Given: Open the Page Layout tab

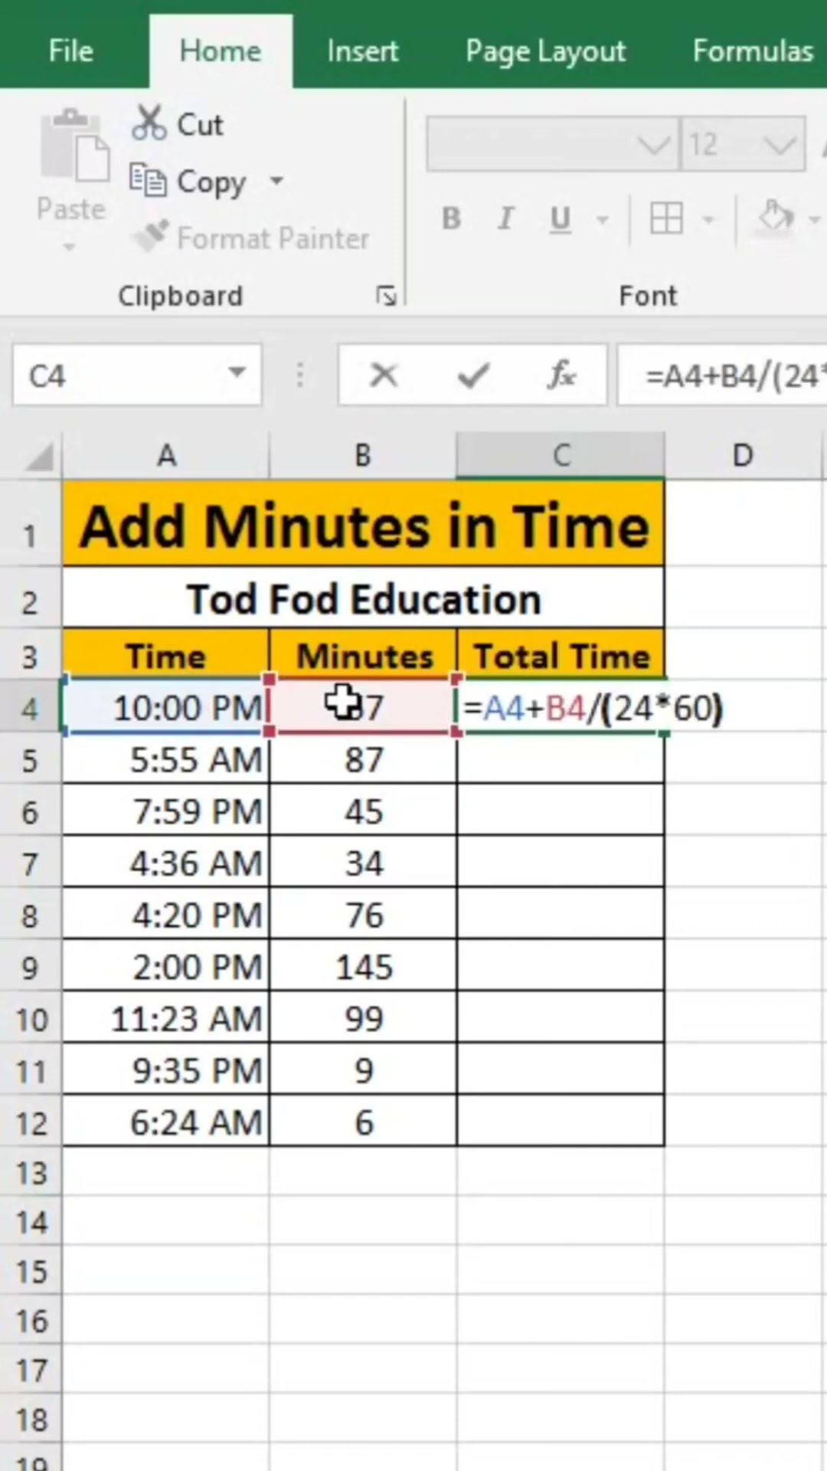Looking at the screenshot, I should click(545, 51).
